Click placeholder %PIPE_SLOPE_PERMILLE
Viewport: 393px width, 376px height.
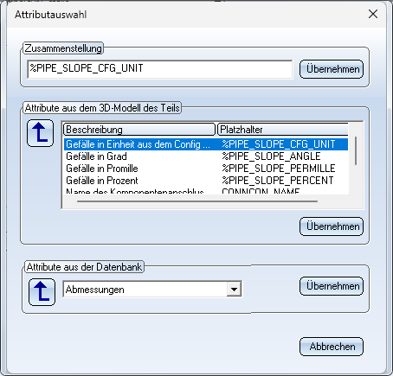[279, 169]
